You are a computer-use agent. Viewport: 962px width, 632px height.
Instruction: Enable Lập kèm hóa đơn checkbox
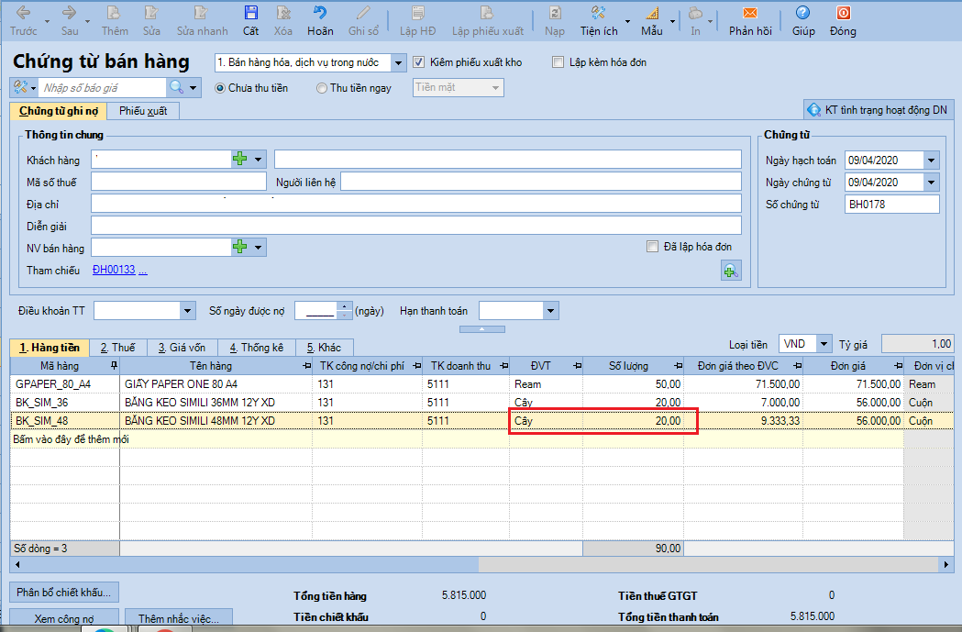click(558, 62)
